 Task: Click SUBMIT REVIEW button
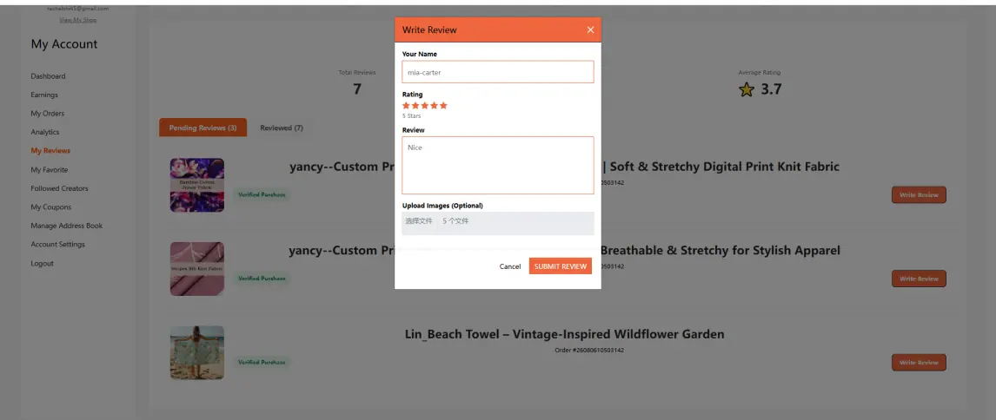(561, 266)
